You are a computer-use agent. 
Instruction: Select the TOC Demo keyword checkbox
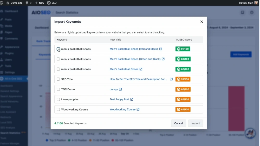(x=58, y=89)
